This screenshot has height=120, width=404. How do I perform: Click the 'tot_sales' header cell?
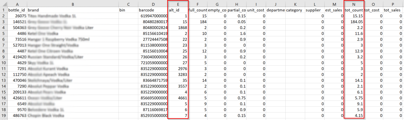tap(393, 10)
